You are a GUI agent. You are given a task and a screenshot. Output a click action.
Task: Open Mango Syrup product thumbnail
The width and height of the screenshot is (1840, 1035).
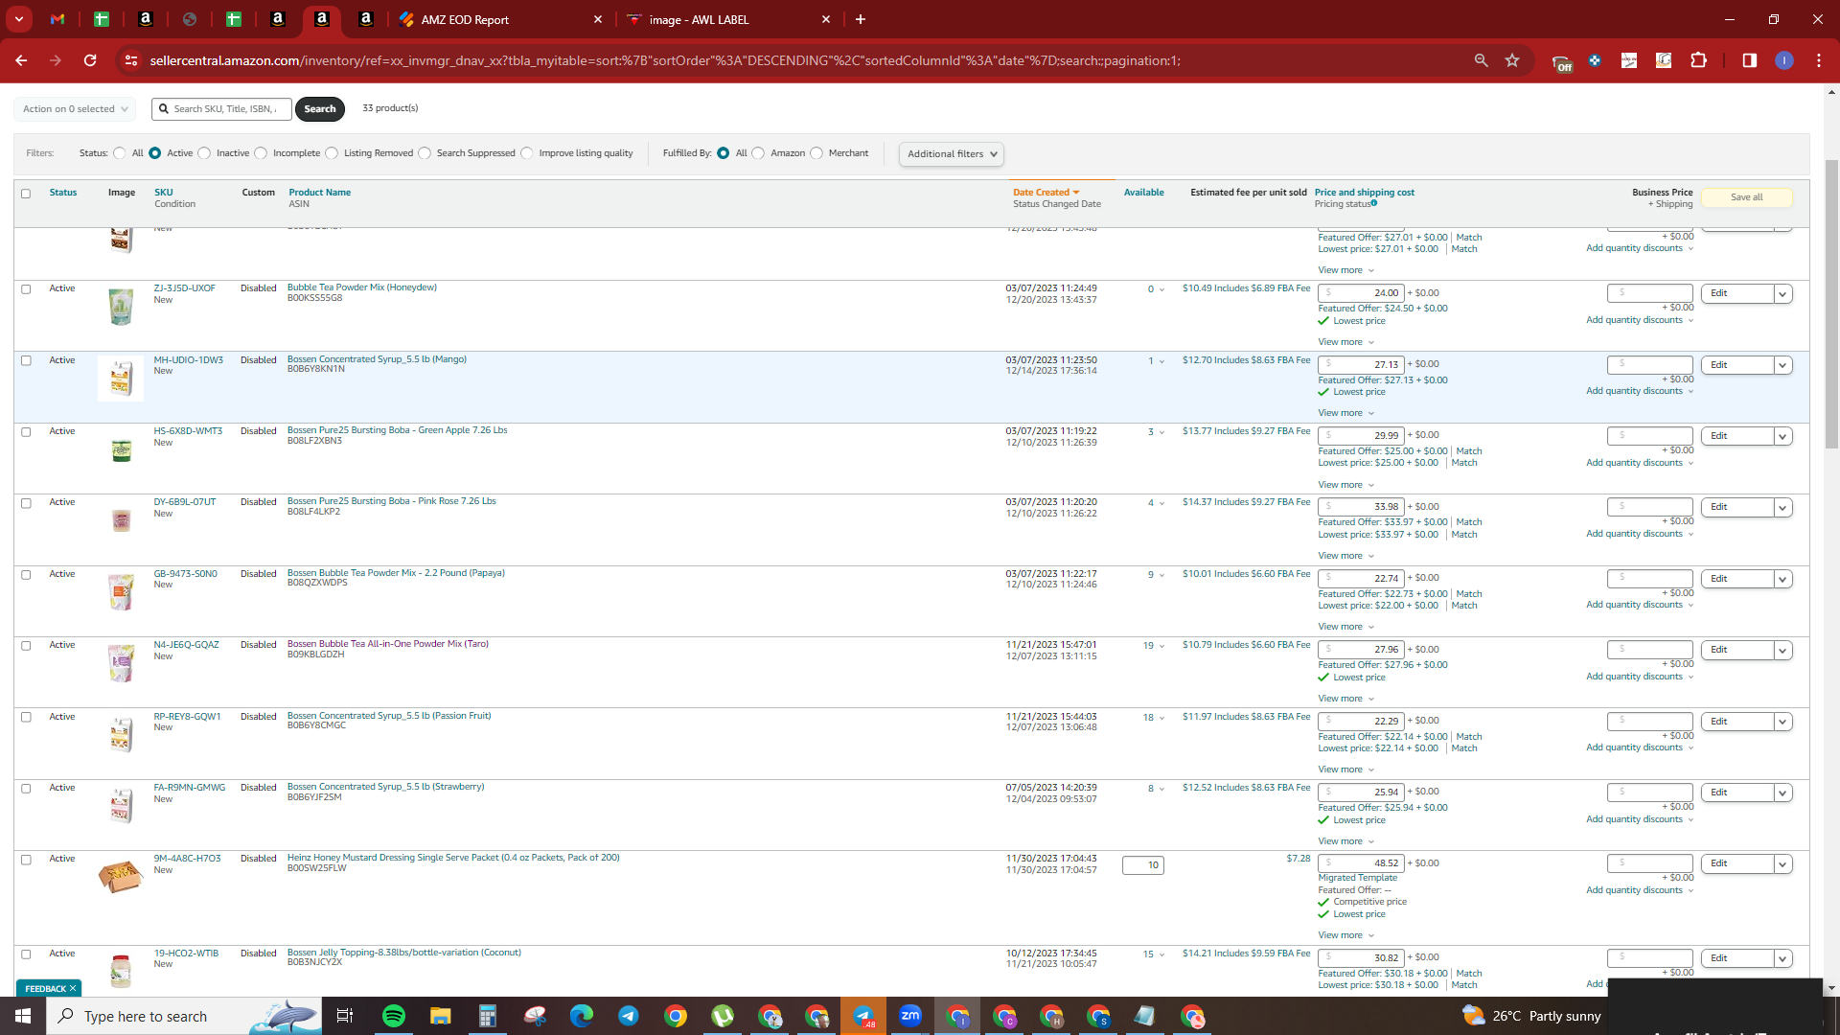pyautogui.click(x=121, y=379)
